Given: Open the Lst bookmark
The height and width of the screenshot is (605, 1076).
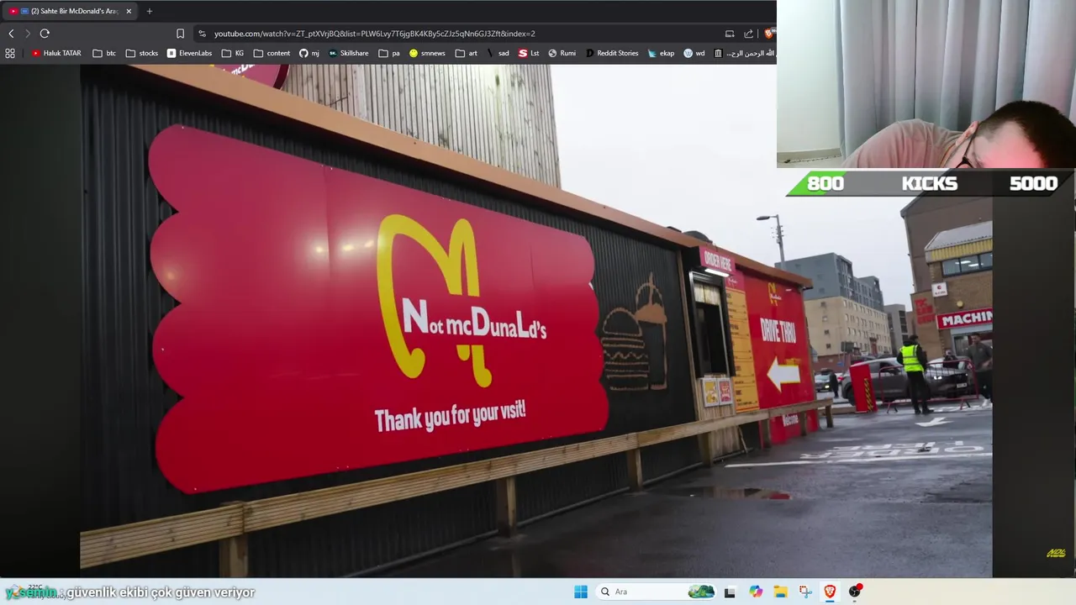Looking at the screenshot, I should [x=529, y=53].
